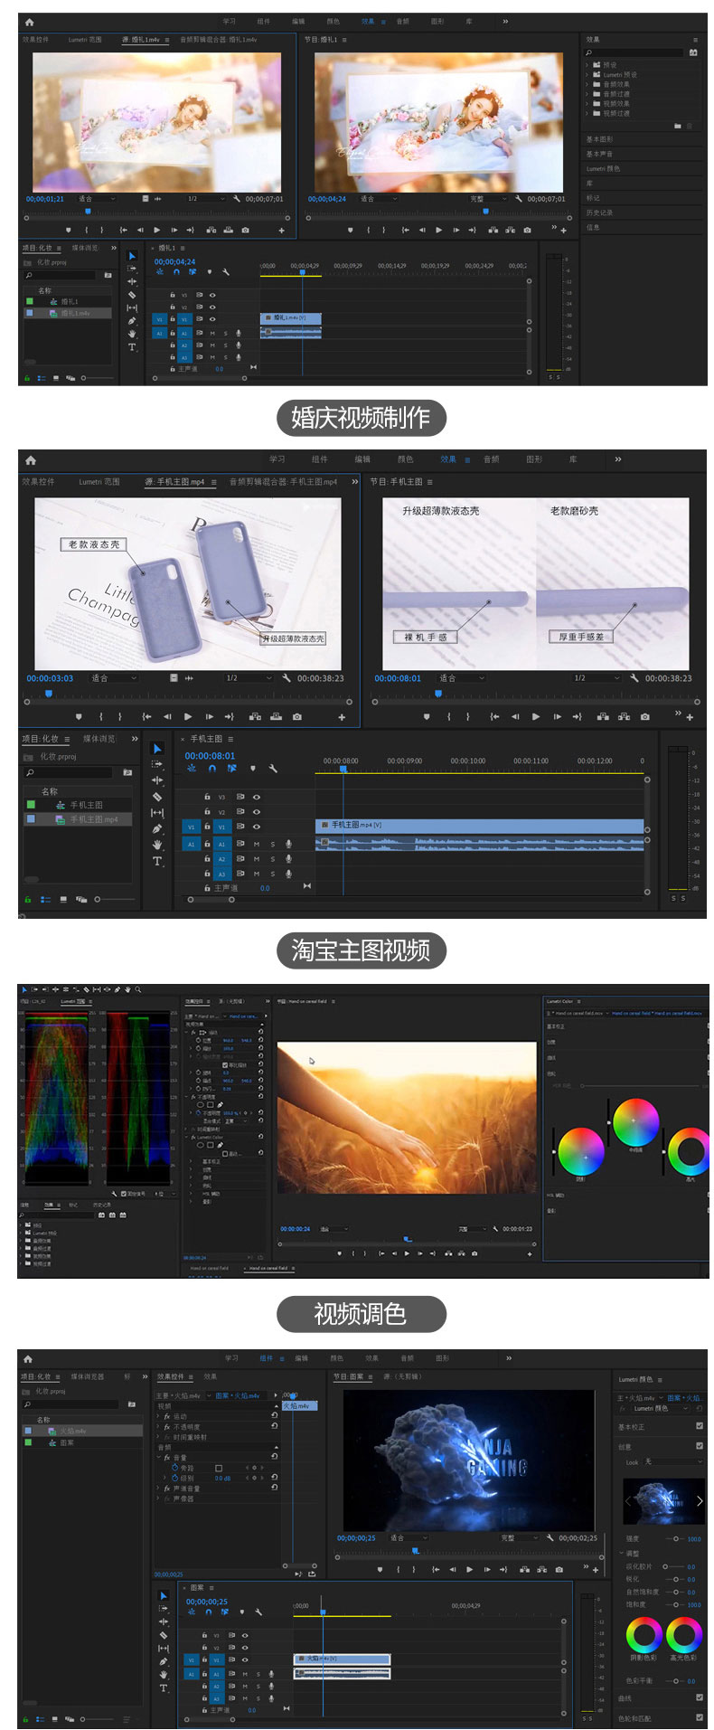Image resolution: width=714 pixels, height=1730 pixels.
Task: Uncheck 创意 section in Lumetri 颜色 panel
Action: click(x=700, y=1446)
